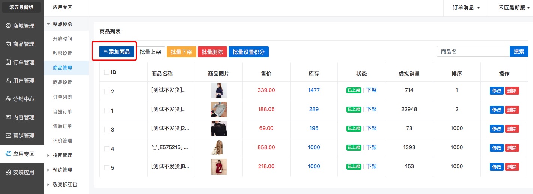Open 秒杀设置 in the submenu
The image size is (533, 194).
(62, 53)
